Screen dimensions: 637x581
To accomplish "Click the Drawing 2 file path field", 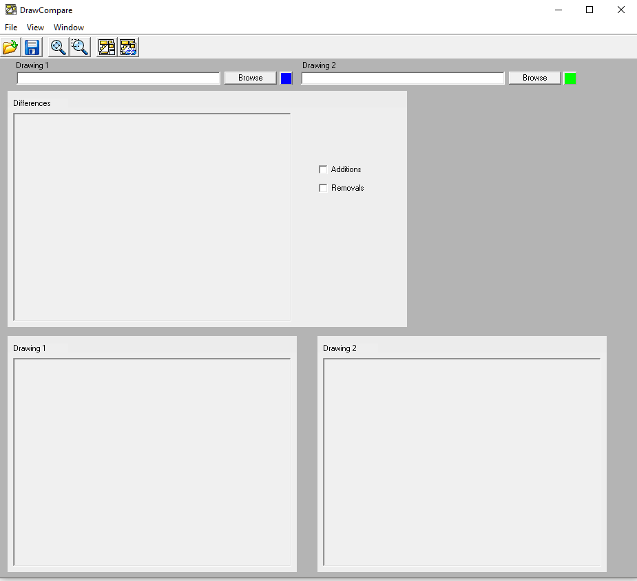I will (x=403, y=78).
